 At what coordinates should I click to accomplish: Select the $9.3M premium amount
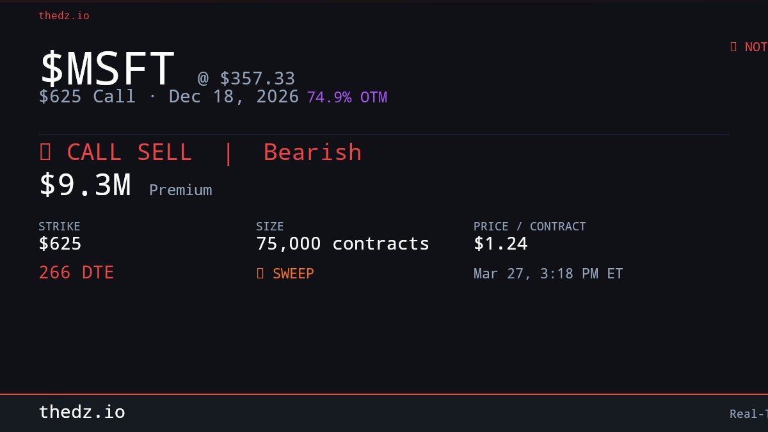click(x=85, y=185)
